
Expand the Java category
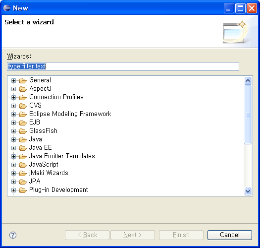[13, 139]
